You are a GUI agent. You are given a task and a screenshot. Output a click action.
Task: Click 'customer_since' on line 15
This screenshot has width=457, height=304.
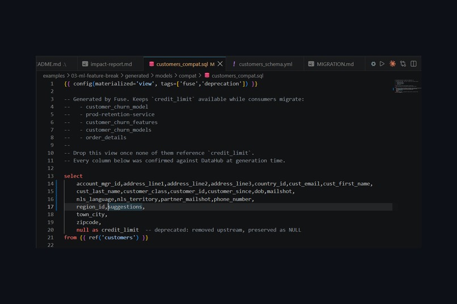click(230, 191)
